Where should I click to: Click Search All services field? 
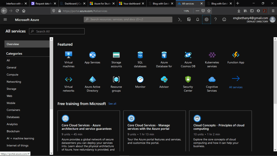tap(57, 31)
